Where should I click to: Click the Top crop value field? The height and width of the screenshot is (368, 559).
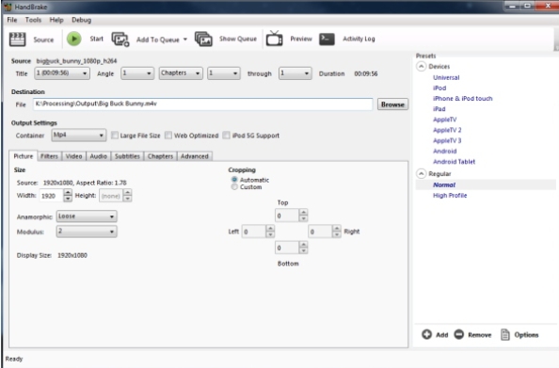pos(287,216)
